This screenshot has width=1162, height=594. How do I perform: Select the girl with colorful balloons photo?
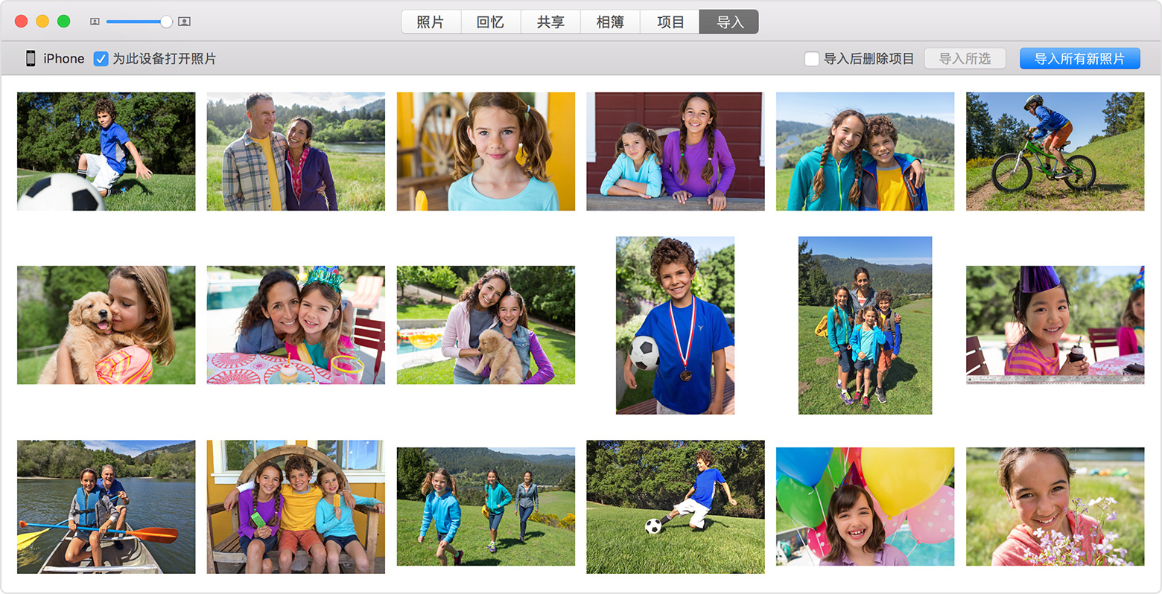[x=865, y=506]
